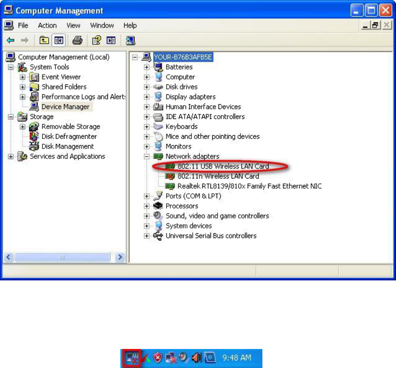The image size is (396, 368).
Task: Click the Event Viewer icon in the tree
Action: pyautogui.click(x=34, y=77)
